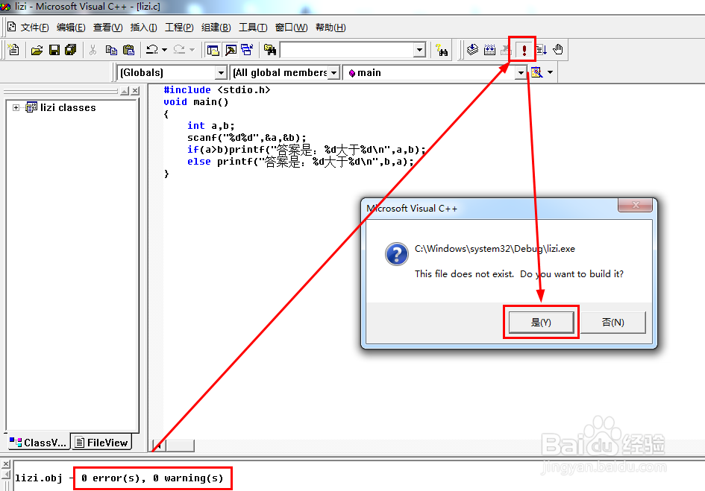Click the Cut scissors icon
The height and width of the screenshot is (491, 705).
93,50
